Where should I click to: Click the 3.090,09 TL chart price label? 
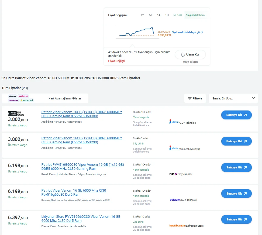click(x=164, y=35)
